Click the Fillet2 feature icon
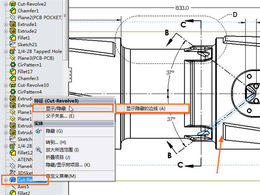 12,193
